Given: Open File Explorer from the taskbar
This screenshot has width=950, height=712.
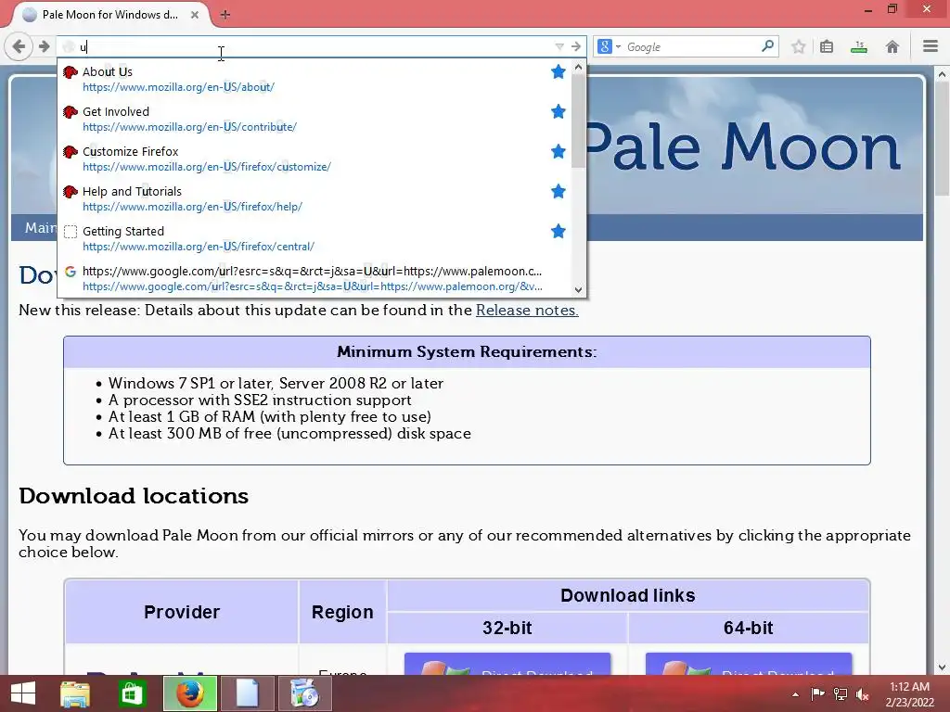Looking at the screenshot, I should point(75,693).
